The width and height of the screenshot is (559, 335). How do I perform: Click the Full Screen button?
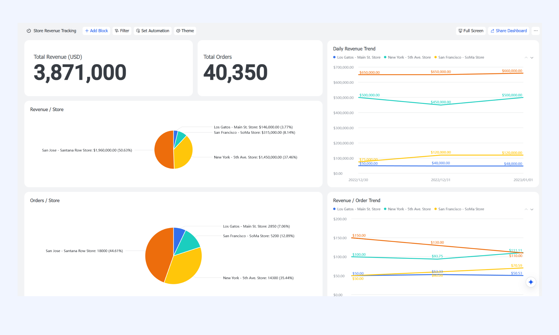(x=471, y=31)
